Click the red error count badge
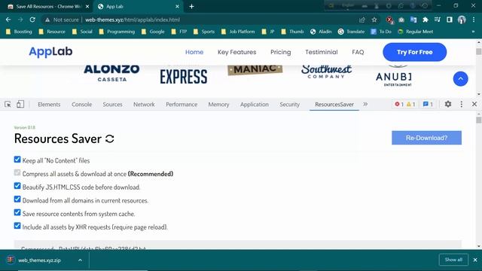Image resolution: width=482 pixels, height=271 pixels. (x=399, y=104)
